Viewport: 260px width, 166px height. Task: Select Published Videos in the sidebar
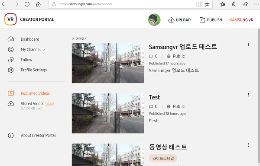(36, 93)
